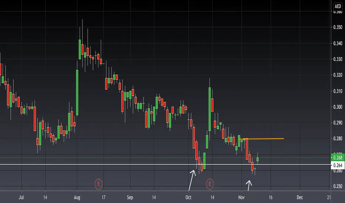The width and height of the screenshot is (345, 203).
Task: Click the 0.340 price axis label
Action: (x=338, y=44)
